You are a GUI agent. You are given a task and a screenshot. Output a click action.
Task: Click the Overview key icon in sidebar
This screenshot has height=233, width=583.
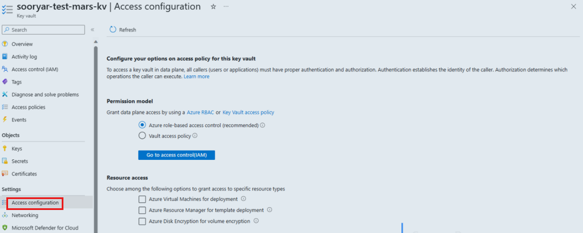pos(5,44)
